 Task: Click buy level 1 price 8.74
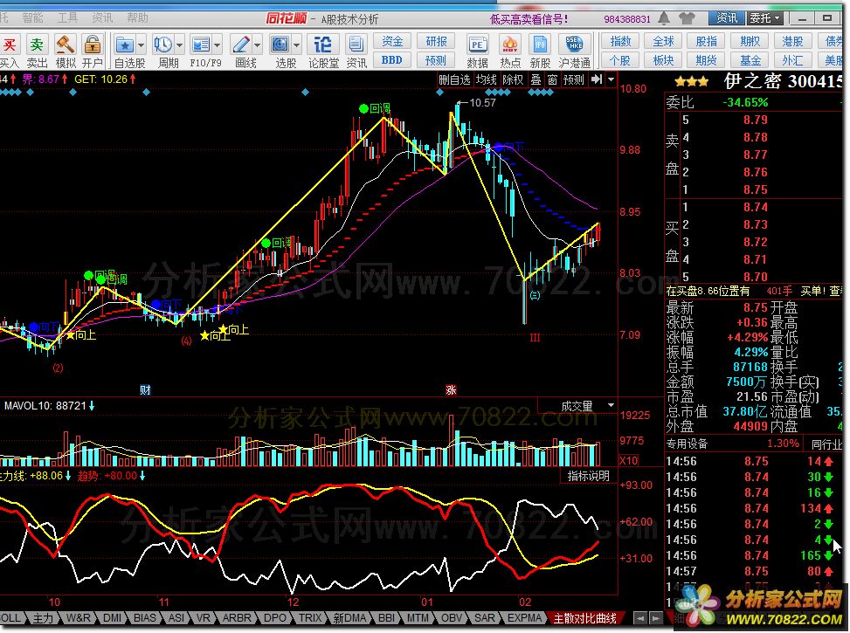755,207
